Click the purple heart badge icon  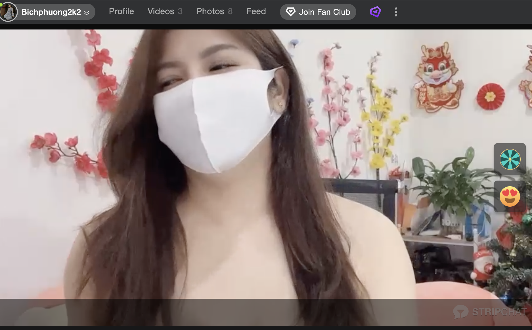coord(375,12)
